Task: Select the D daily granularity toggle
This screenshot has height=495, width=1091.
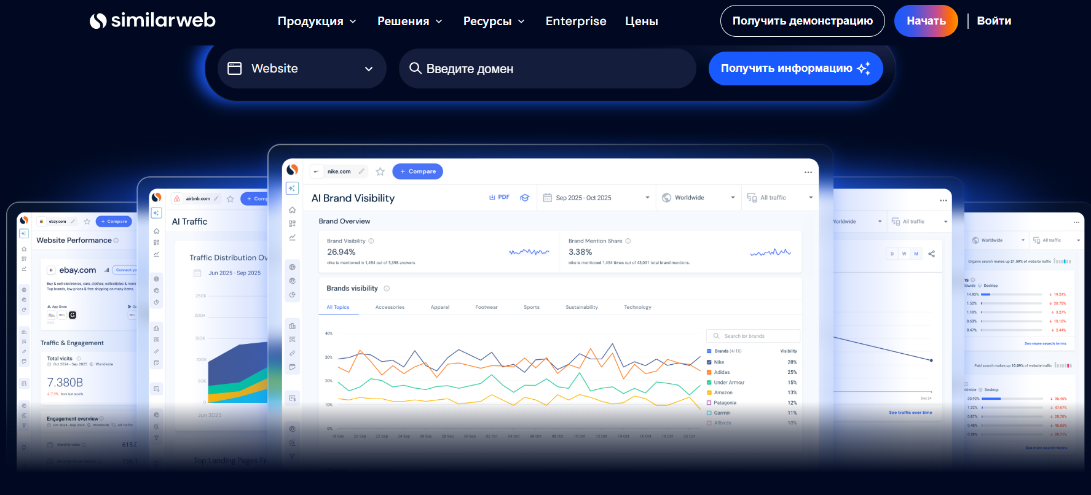Action: [x=892, y=254]
